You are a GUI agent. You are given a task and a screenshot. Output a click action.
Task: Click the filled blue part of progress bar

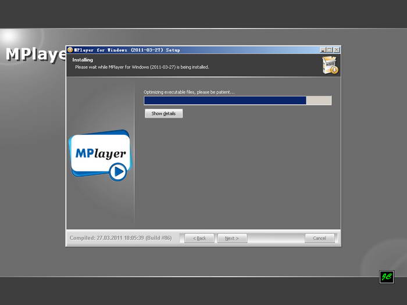click(x=225, y=101)
